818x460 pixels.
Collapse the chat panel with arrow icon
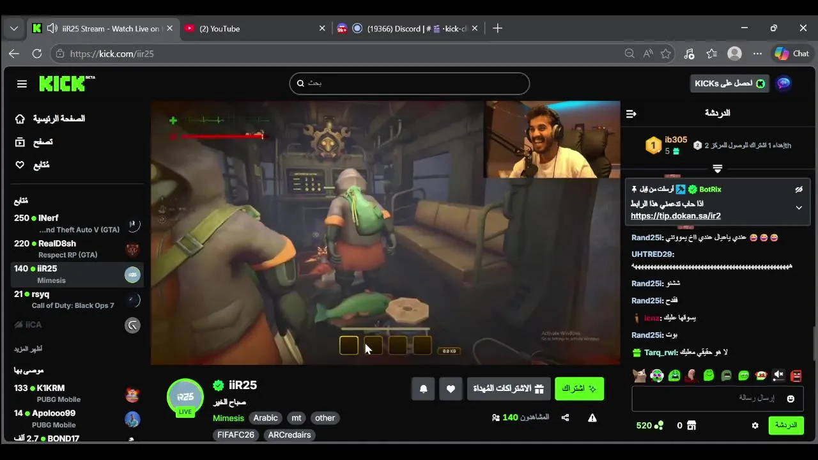click(x=631, y=114)
